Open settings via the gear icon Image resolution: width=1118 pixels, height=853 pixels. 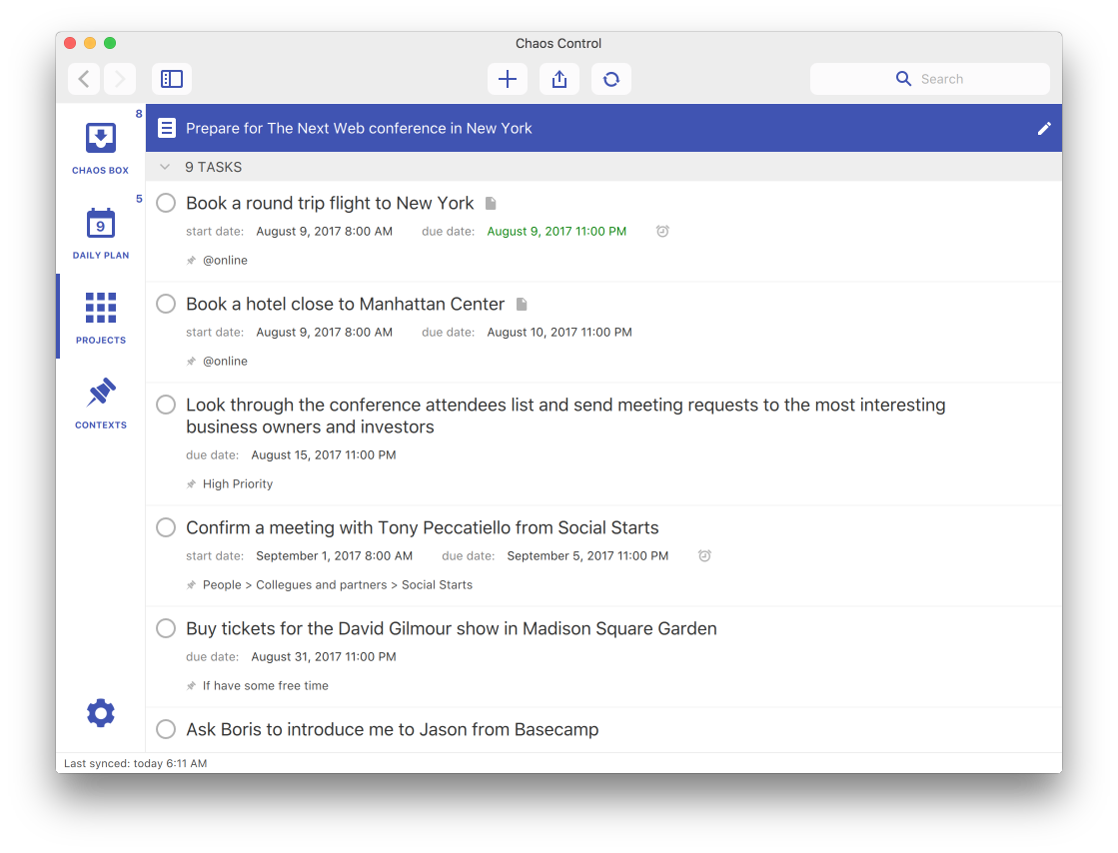[x=101, y=712]
